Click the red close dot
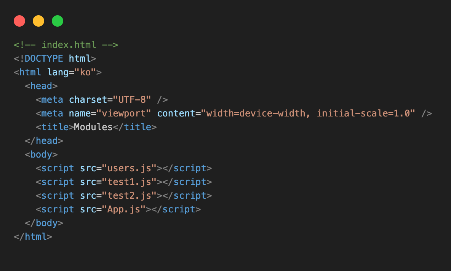The width and height of the screenshot is (451, 271). [19, 21]
